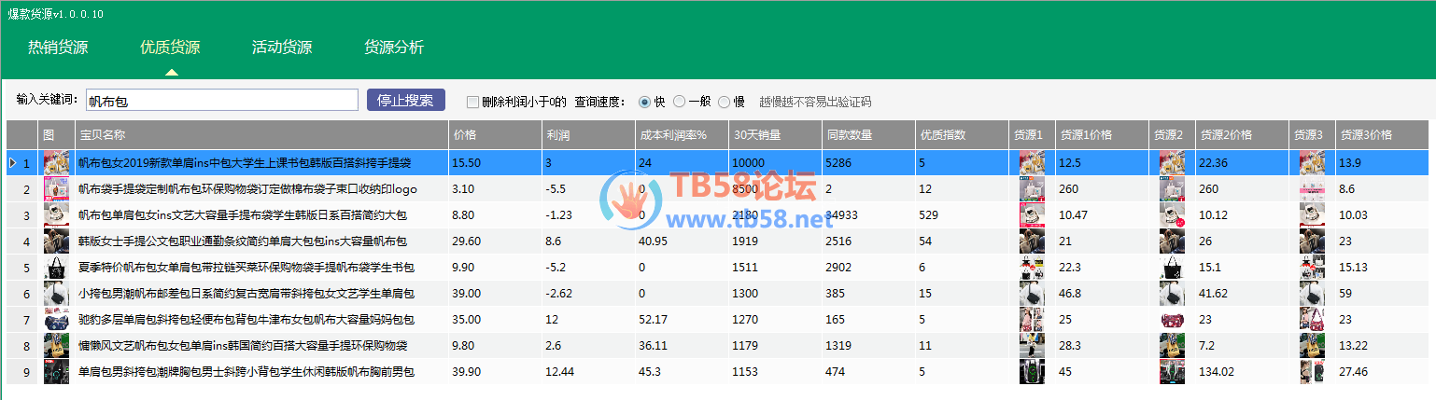The width and height of the screenshot is (1436, 400).
Task: Click 货源2 thumbnail in row 2
Action: point(1172,189)
